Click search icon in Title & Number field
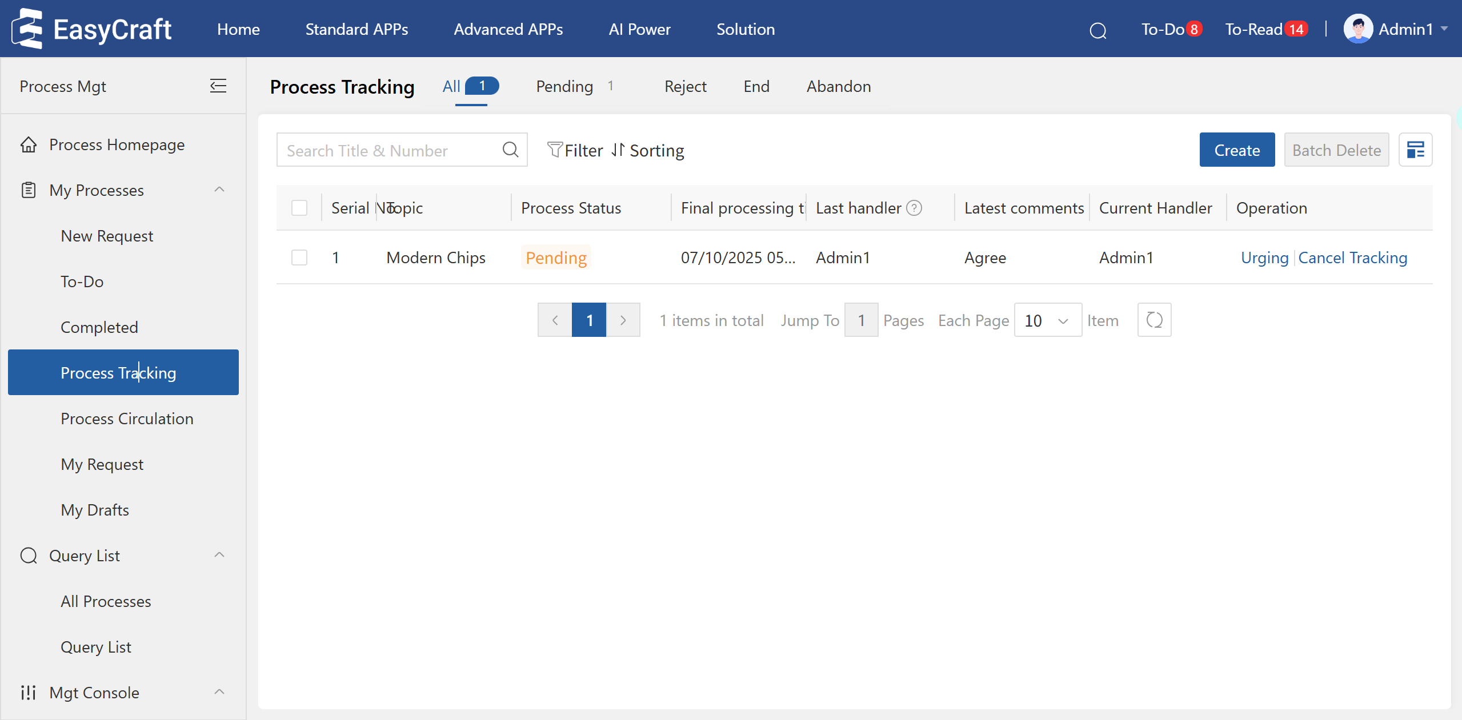1462x720 pixels. [510, 150]
